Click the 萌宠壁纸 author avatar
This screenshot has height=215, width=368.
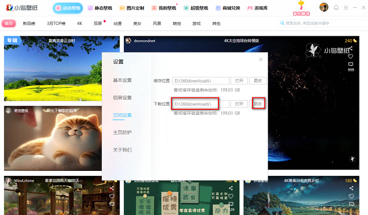pyautogui.click(x=8, y=110)
